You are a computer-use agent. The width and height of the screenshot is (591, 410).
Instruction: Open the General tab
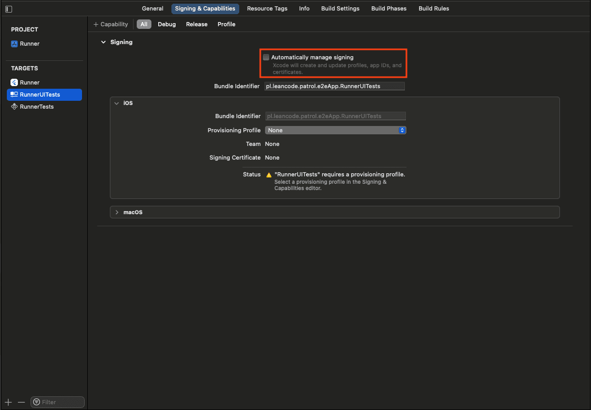coord(152,8)
